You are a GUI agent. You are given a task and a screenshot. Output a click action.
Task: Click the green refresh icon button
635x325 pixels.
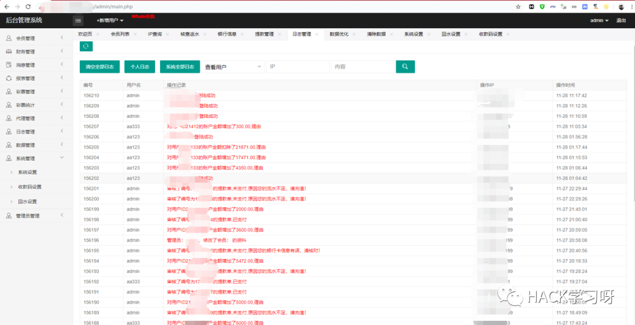[x=86, y=47]
